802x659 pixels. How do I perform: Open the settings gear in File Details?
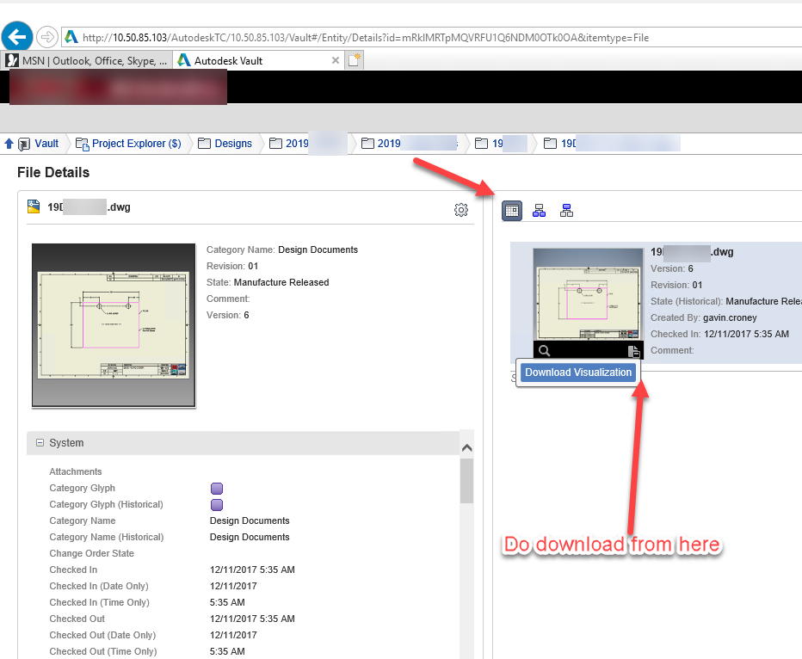tap(461, 210)
